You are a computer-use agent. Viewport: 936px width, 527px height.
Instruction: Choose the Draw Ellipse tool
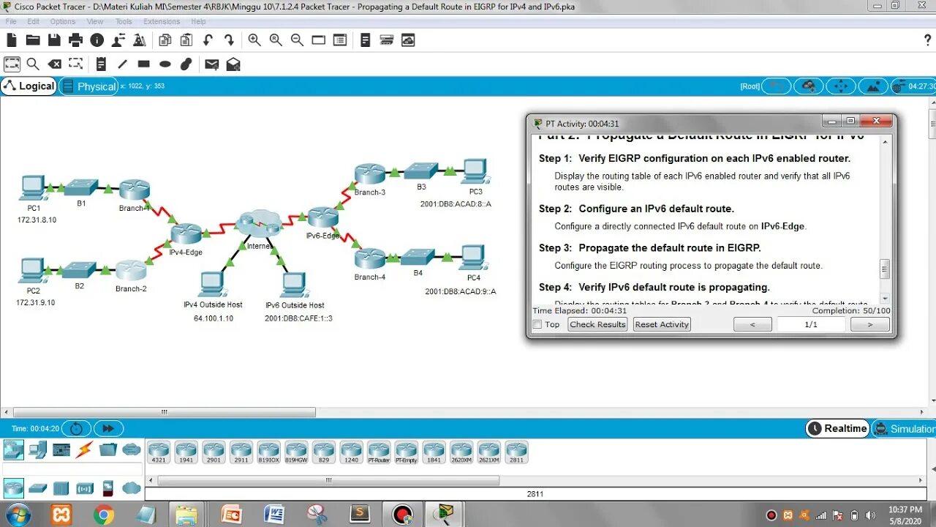click(164, 64)
